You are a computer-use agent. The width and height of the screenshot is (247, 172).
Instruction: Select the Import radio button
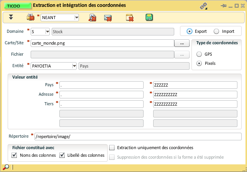point(216,31)
